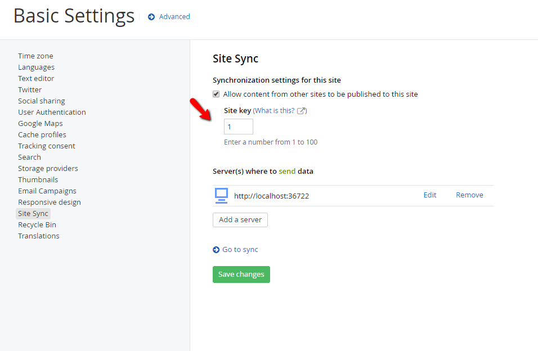Remove the localhost:36722 server
Screen dimensions: 538x351
[469, 195]
